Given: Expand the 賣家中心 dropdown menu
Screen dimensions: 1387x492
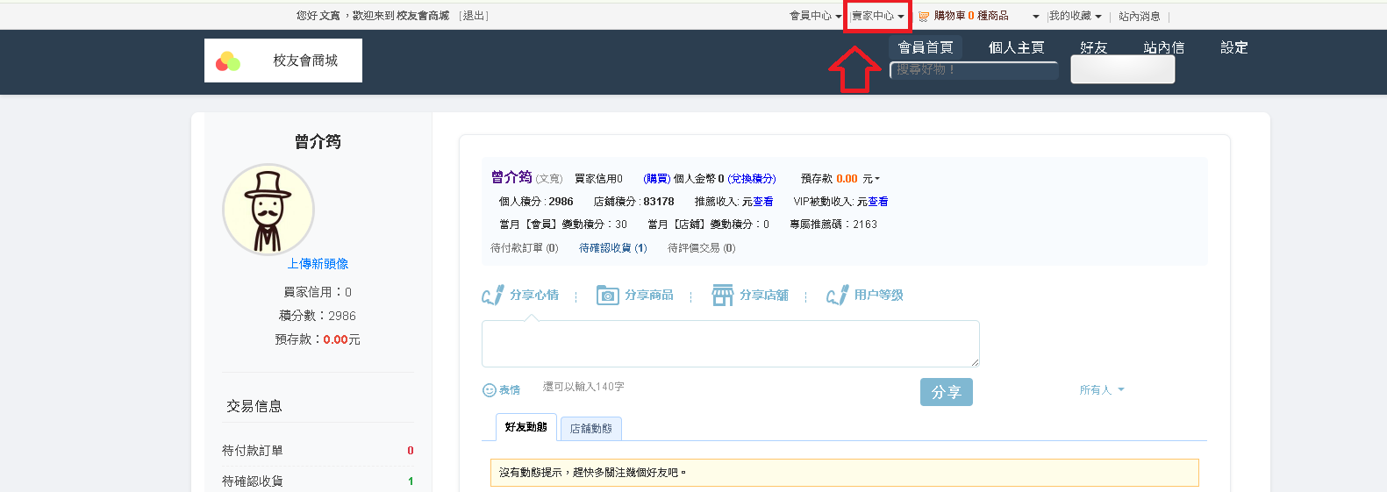Looking at the screenshot, I should coord(878,16).
